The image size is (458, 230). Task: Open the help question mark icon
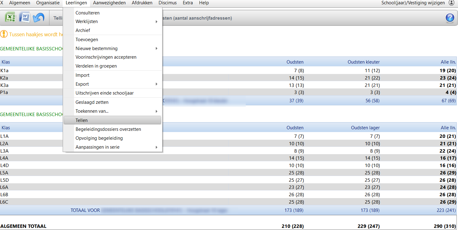click(x=450, y=18)
